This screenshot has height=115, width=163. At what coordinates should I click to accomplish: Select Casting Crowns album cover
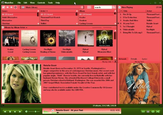29,38
